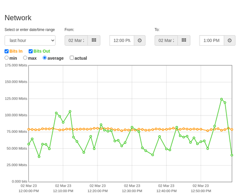Click the 150.000 Mbits axis label
Viewport: 240px width, 194px height.
(16, 82)
